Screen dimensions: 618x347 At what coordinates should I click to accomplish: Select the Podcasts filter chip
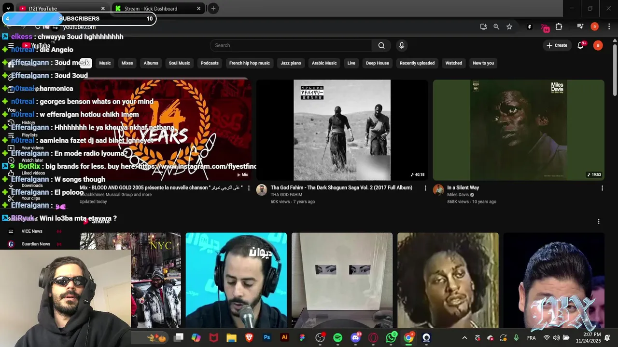click(210, 63)
